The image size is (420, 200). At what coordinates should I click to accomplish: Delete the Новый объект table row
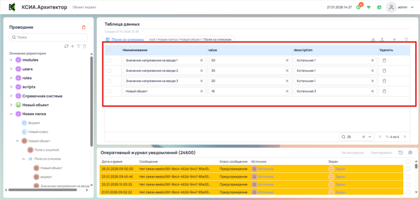click(x=384, y=91)
